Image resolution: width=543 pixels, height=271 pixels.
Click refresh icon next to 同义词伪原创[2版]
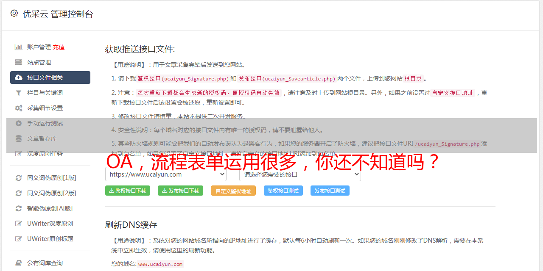click(19, 193)
